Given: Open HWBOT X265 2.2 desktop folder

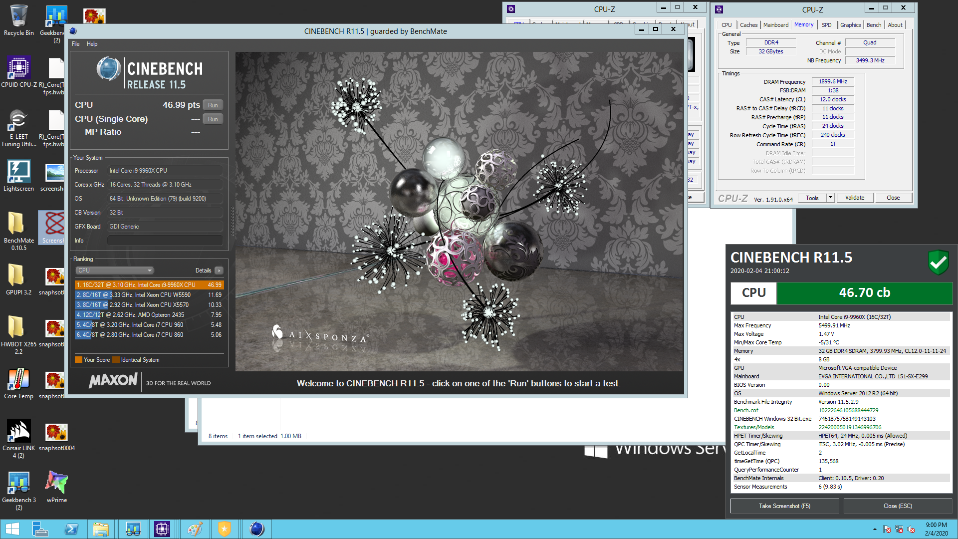Looking at the screenshot, I should tap(19, 335).
